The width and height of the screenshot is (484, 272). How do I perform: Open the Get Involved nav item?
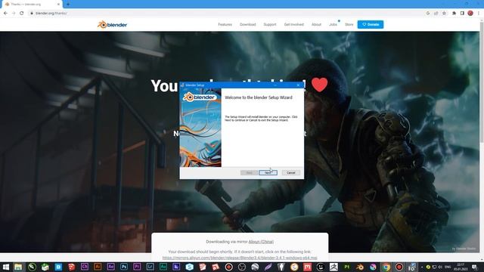[294, 24]
